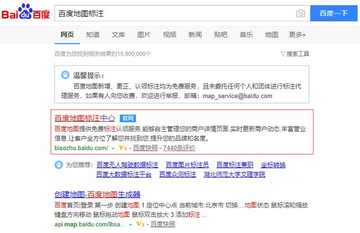
Task: Open the 创建地图-百度地图生成器 result
Action: point(97,194)
